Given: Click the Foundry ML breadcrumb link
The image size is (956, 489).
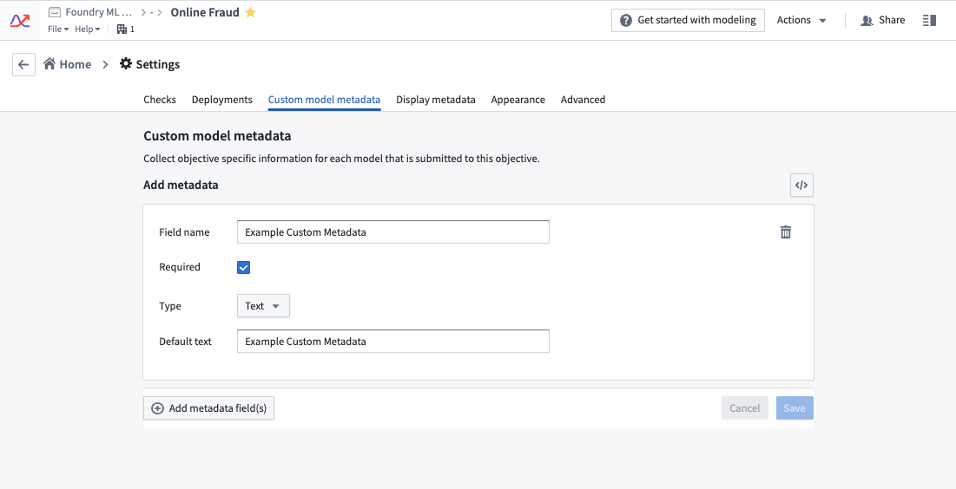Looking at the screenshot, I should (x=98, y=12).
